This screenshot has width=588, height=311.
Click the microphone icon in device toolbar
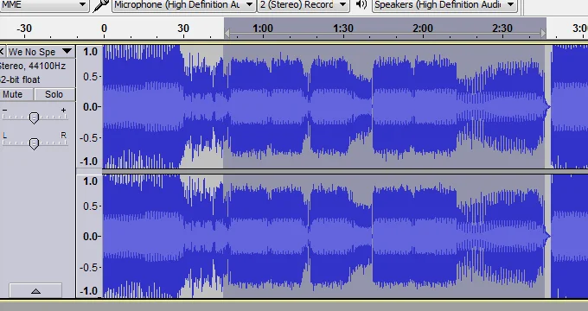(100, 5)
